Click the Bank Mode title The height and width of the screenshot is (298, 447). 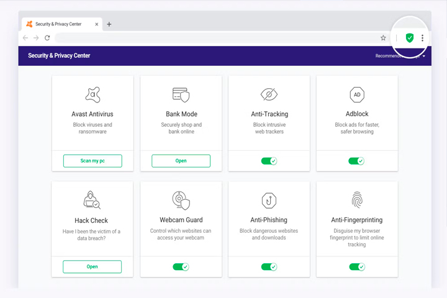(x=181, y=114)
